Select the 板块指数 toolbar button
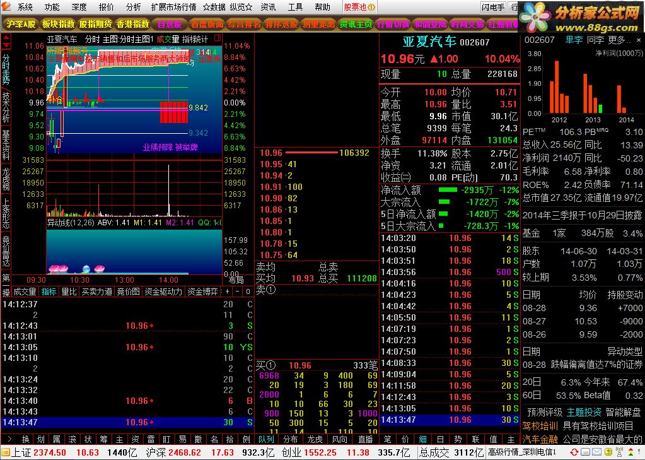 [58, 24]
